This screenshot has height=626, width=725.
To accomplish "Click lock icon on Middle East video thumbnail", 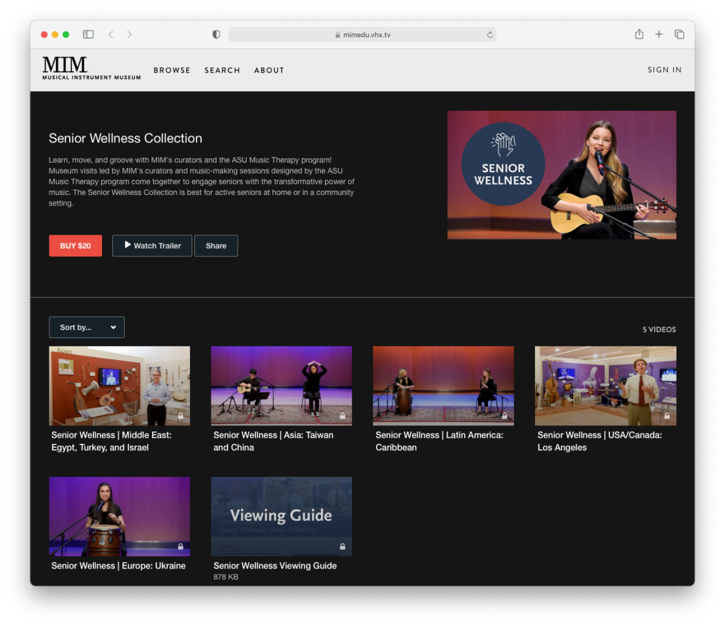I will pyautogui.click(x=181, y=416).
